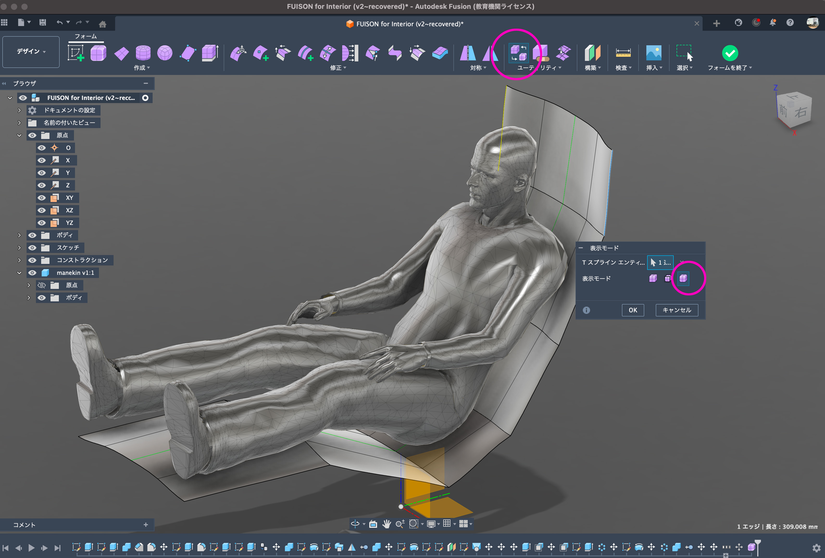The image size is (825, 558).
Task: Open the ユーティリティ menu
Action: (x=539, y=68)
